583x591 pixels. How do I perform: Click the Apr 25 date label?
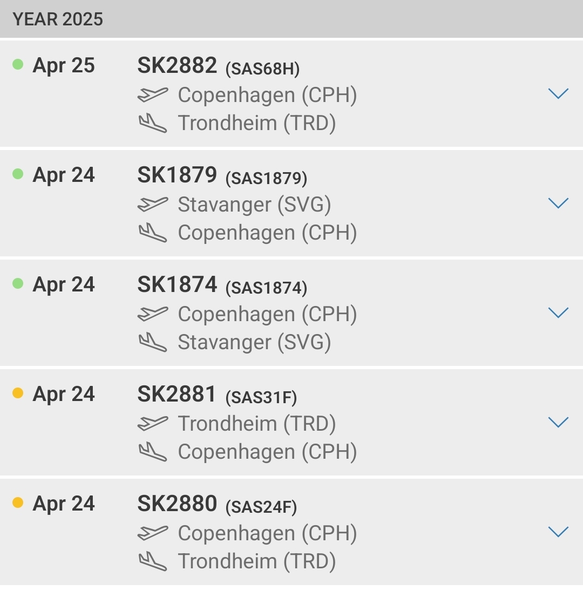[64, 65]
